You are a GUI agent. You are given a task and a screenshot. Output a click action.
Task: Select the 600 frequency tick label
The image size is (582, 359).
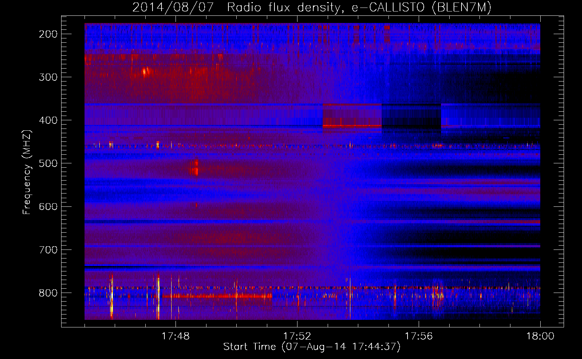[x=48, y=206]
